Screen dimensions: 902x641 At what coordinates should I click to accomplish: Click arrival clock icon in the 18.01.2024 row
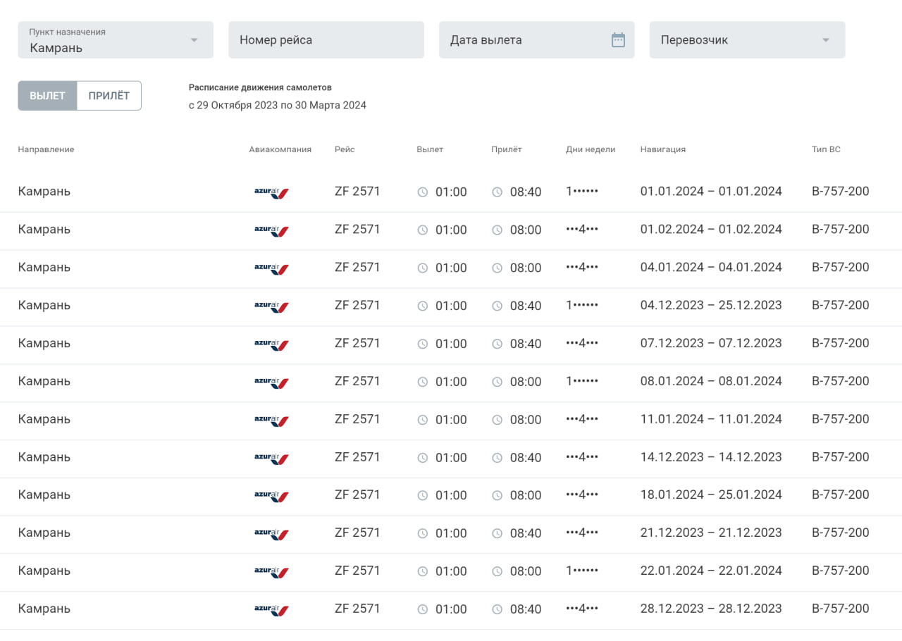pyautogui.click(x=497, y=496)
